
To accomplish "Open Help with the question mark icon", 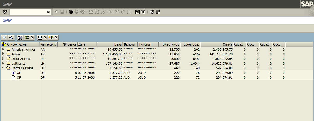I will pyautogui.click(x=152, y=12).
